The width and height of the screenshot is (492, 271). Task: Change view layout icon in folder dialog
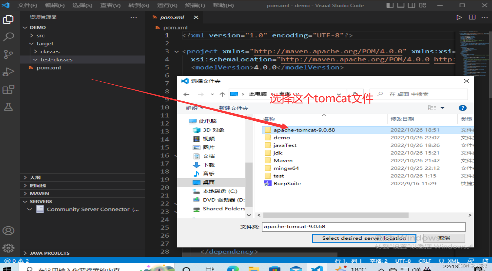coord(432,108)
